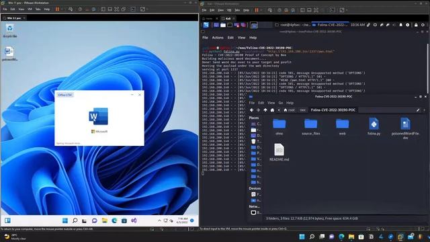Click Trash in the file manager Places sidebar
430x242 pixels.
point(255,141)
